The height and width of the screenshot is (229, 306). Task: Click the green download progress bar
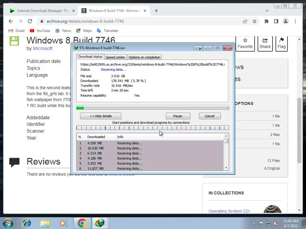(x=152, y=107)
